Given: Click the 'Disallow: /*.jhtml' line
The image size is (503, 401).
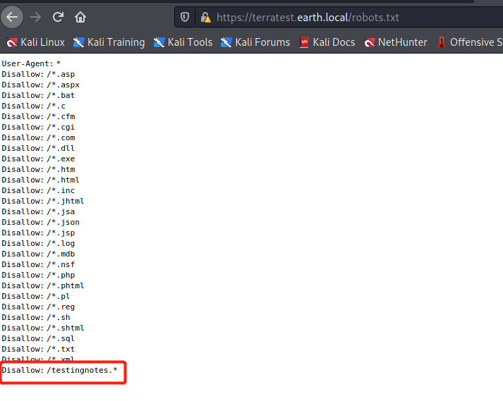Looking at the screenshot, I should click(43, 202).
